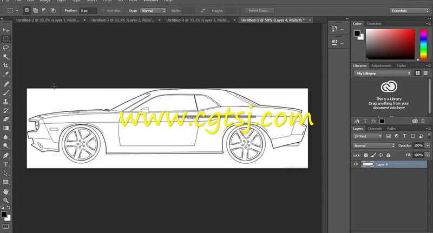Open the Kind filter dropdown

(x=367, y=136)
